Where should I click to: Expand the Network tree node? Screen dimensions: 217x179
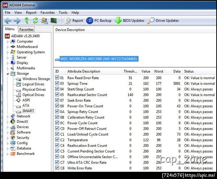tap(8, 117)
